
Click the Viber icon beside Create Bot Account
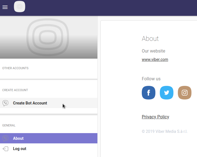click(5, 103)
